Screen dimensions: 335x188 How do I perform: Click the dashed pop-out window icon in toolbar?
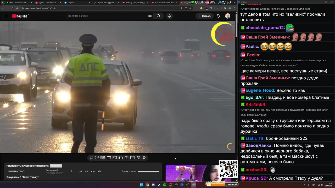121,158
